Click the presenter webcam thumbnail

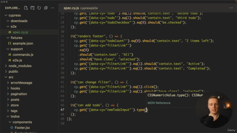(214, 110)
